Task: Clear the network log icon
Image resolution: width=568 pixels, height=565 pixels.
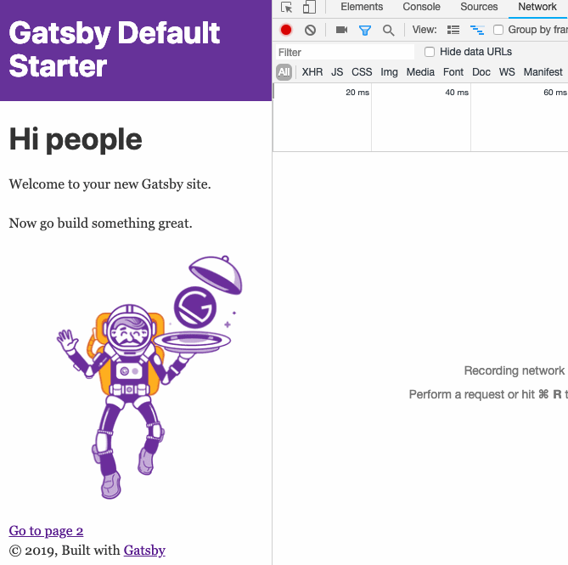Action: tap(310, 30)
